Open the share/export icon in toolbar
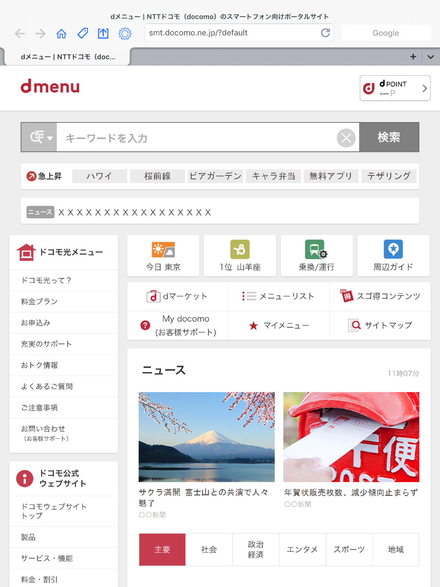This screenshot has width=440, height=587. pyautogui.click(x=103, y=33)
